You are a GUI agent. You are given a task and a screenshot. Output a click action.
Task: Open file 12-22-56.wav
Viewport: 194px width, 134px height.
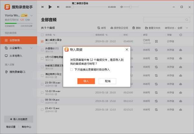click(53, 91)
